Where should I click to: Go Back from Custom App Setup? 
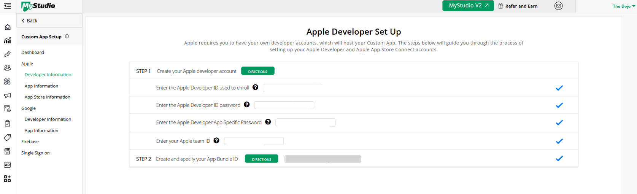pyautogui.click(x=29, y=21)
